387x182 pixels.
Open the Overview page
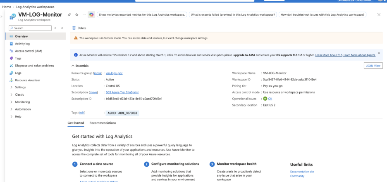[35, 36]
